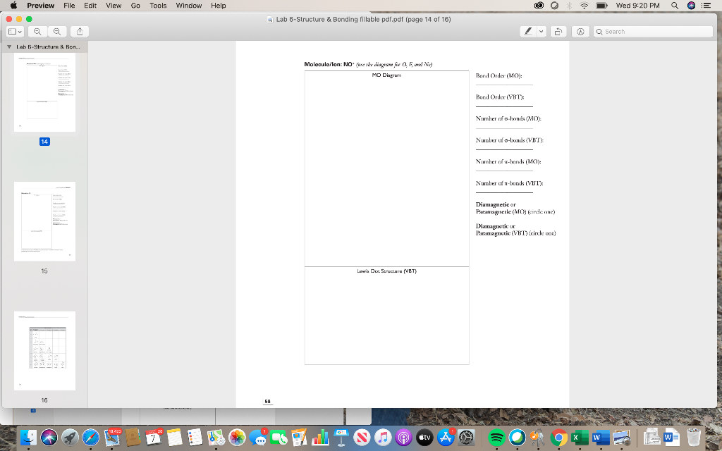This screenshot has height=451, width=722.
Task: Click the battery indicator in menu bar
Action: coord(601,6)
